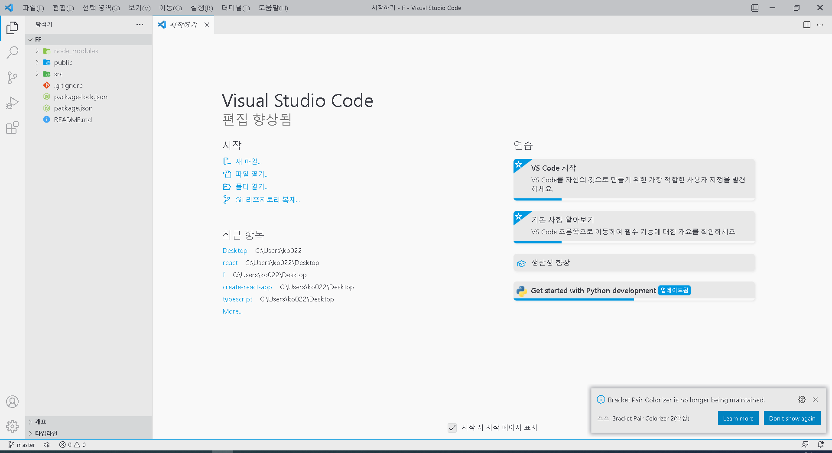Open the 선택 영역(S) menu
The width and height of the screenshot is (832, 453).
coord(101,8)
